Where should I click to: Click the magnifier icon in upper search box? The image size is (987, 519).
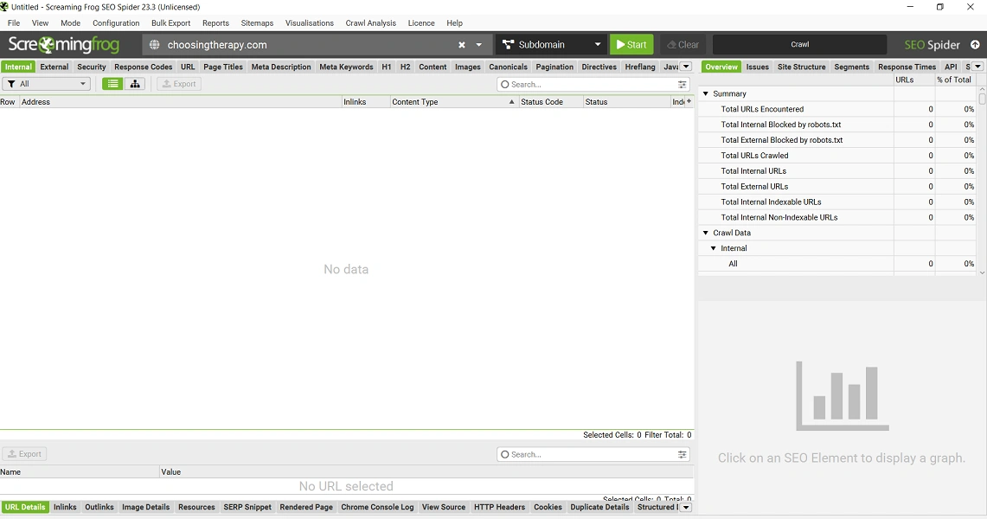[x=505, y=84]
